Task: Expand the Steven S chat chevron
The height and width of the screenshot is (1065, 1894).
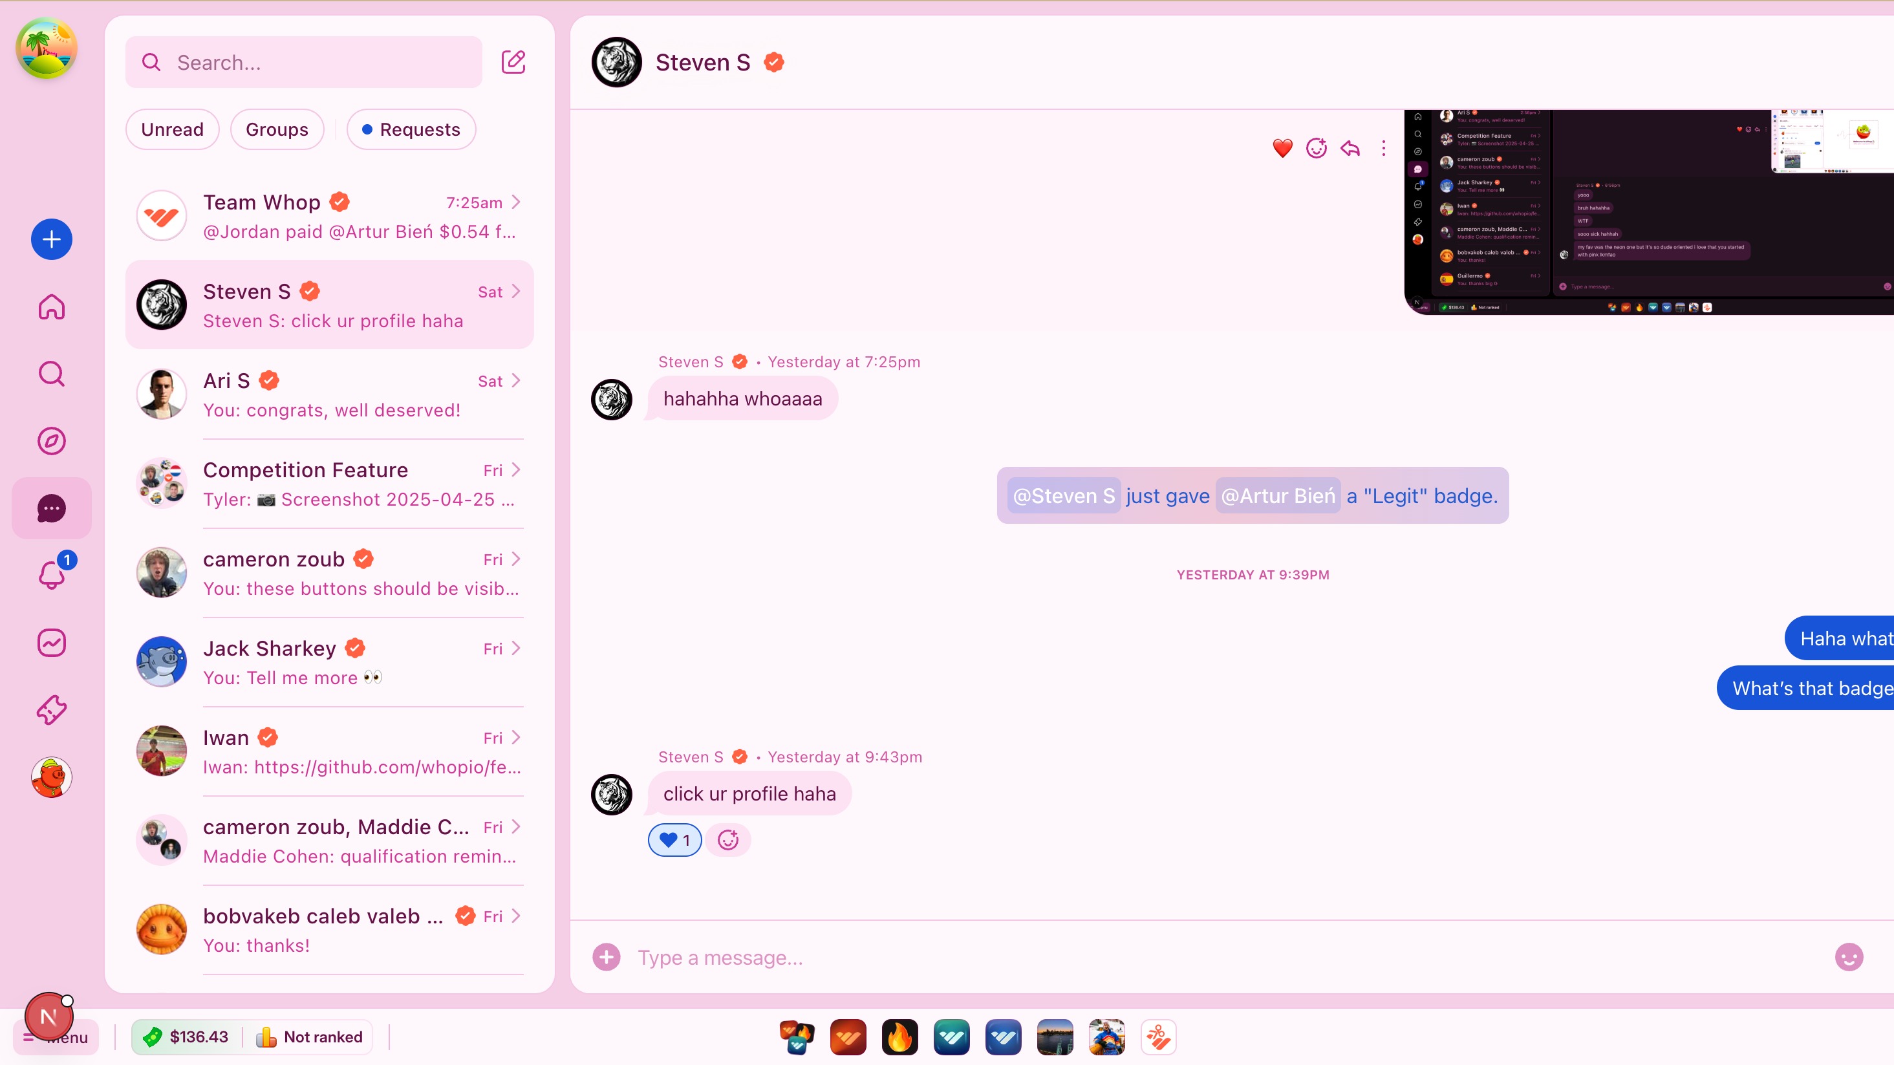Action: tap(516, 292)
